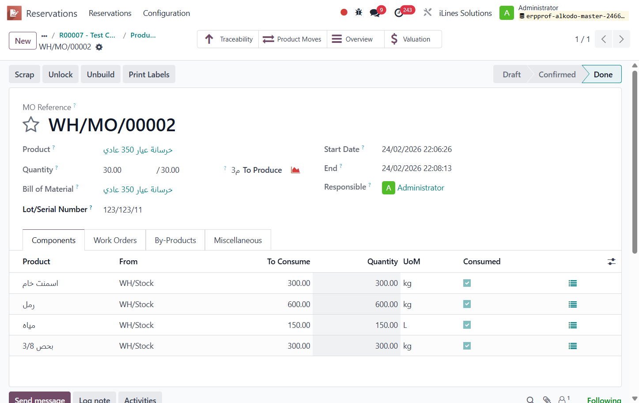Open the Overview stat button
The height and width of the screenshot is (403, 639).
click(356, 39)
